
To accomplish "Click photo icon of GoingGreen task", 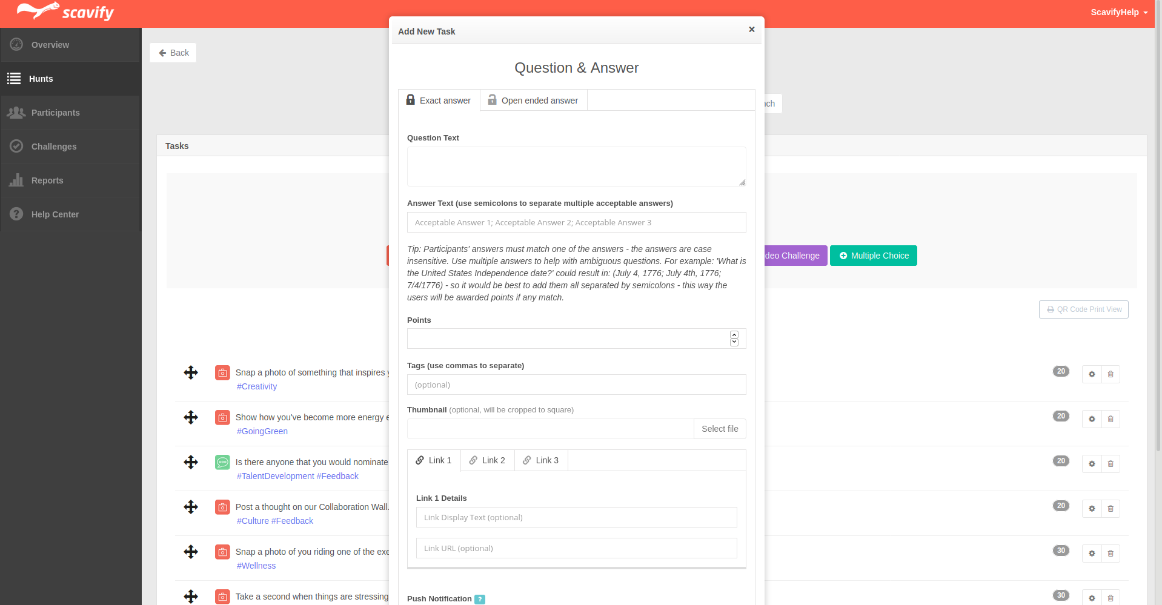I will pyautogui.click(x=222, y=417).
